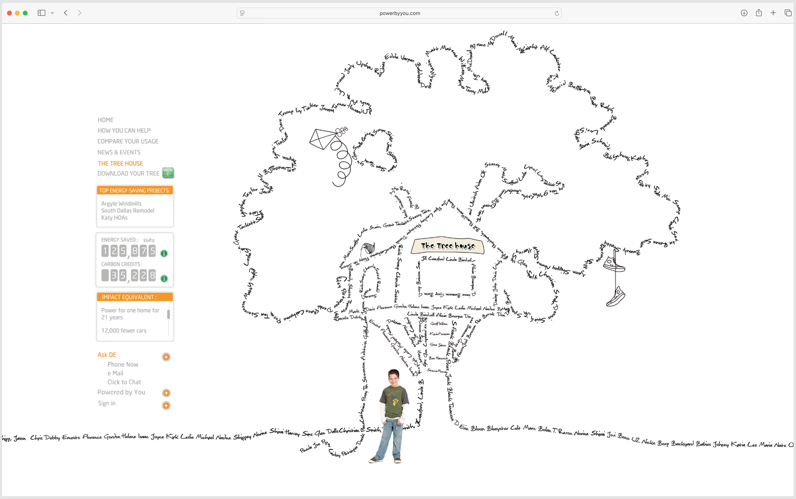
Task: Click the Safari share icon
Action: coord(759,13)
